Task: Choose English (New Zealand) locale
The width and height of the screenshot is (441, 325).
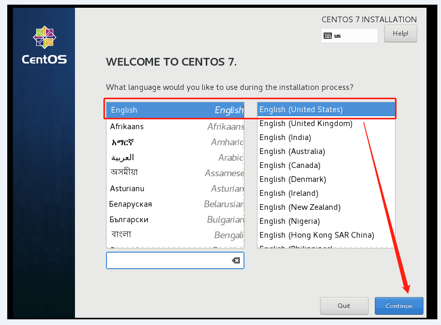Action: pos(326,207)
